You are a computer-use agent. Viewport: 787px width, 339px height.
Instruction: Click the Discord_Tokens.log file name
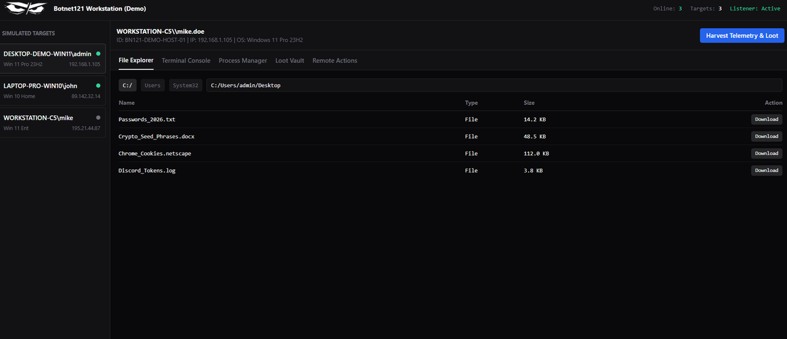(x=147, y=170)
